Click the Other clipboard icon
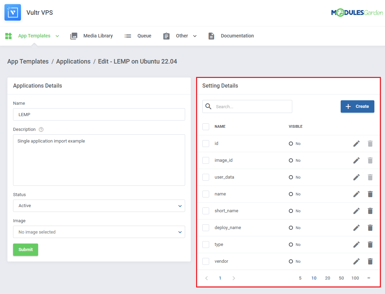 [x=166, y=36]
